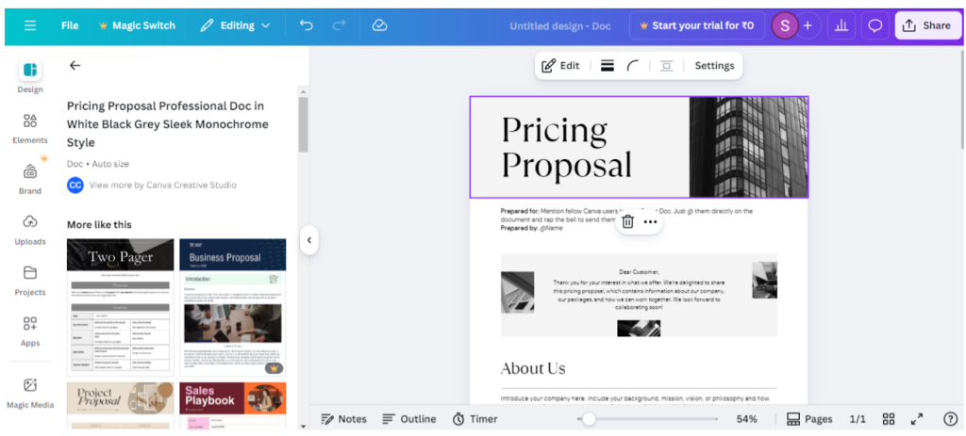The height and width of the screenshot is (436, 966).
Task: Click the CC creator avatar
Action: [75, 186]
